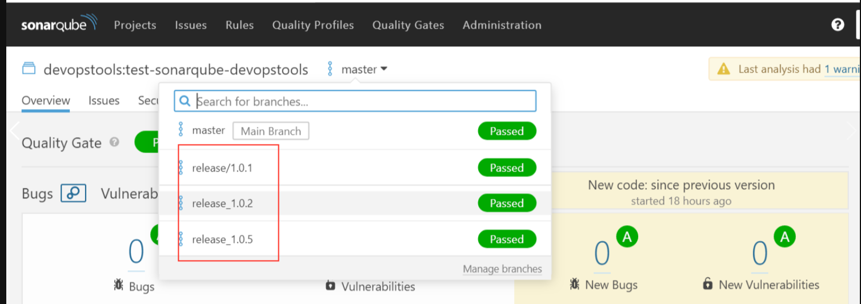861x304 pixels.
Task: Open the master branch dropdown
Action: point(365,69)
